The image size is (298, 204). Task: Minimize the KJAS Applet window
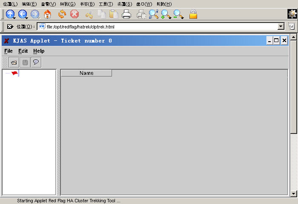pyautogui.click(x=269, y=40)
